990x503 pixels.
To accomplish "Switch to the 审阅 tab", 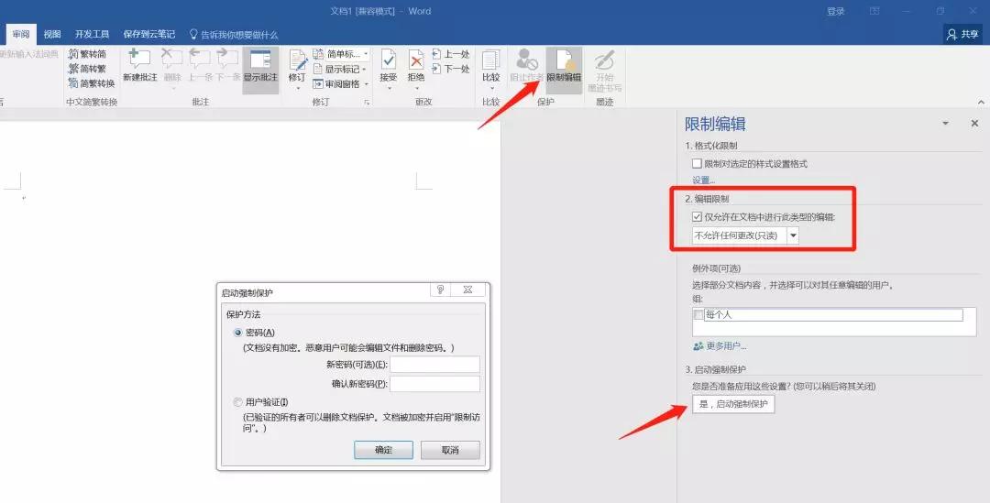I will [x=21, y=34].
